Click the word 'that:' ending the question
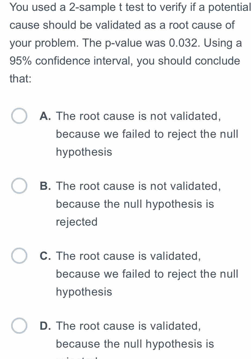Image resolution: width=251 pixels, height=359 pixels. point(21,79)
